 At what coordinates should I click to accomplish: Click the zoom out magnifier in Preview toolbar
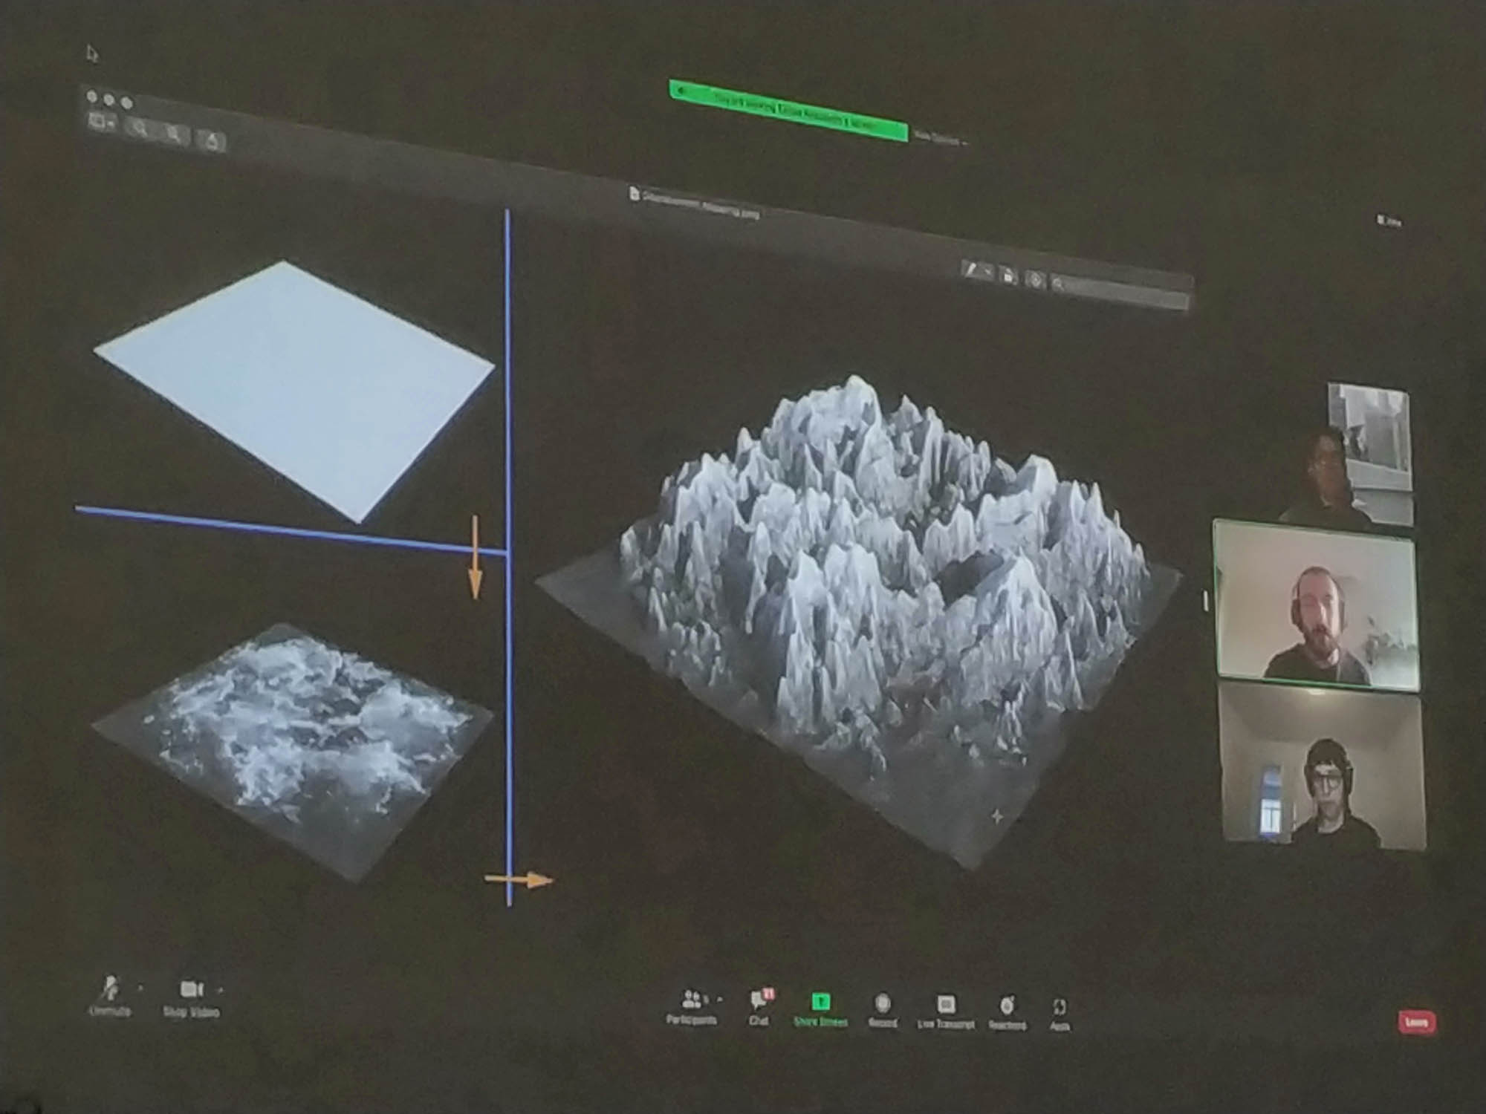pos(139,128)
